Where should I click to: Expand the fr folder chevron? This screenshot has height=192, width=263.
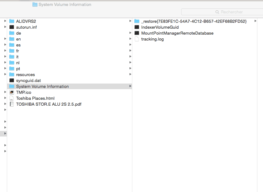tap(130, 50)
